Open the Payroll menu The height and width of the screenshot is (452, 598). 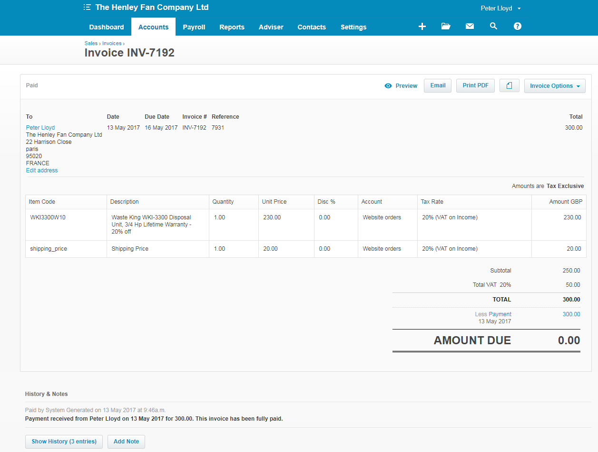(194, 27)
